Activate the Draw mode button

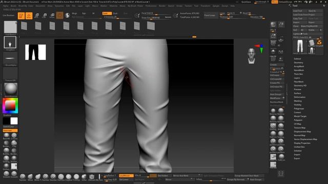(x=29, y=16)
